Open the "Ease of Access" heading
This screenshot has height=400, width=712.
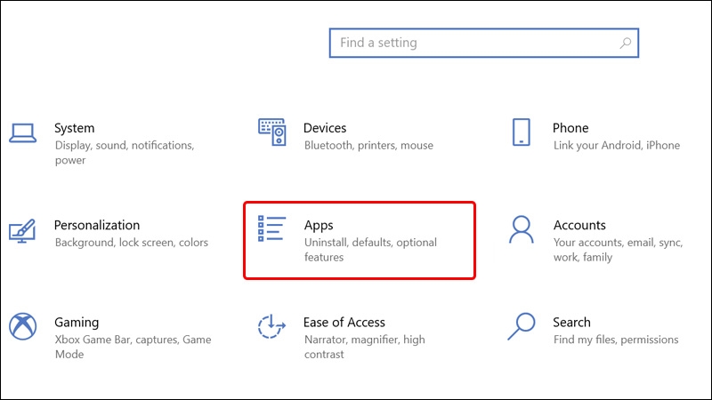[344, 323]
